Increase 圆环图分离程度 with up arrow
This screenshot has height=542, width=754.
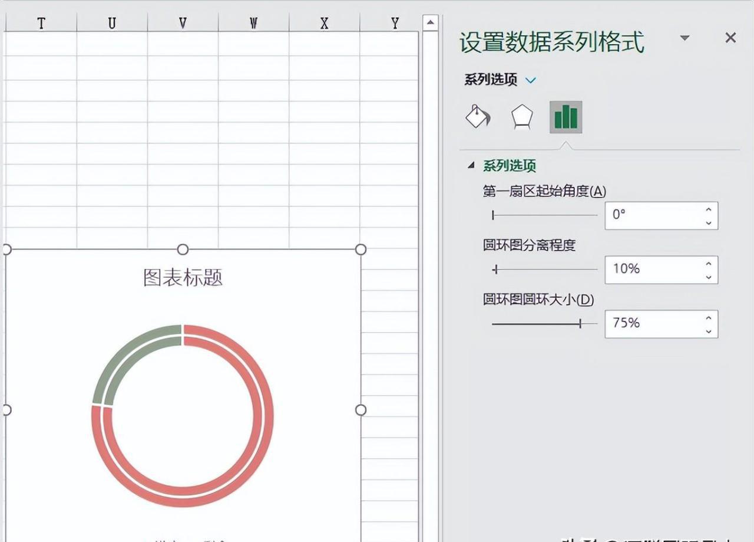(709, 263)
